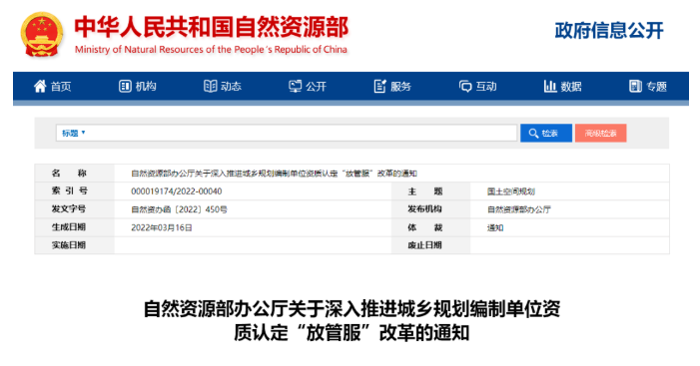
Task: Click the magnifier icon in search button
Action: [533, 133]
